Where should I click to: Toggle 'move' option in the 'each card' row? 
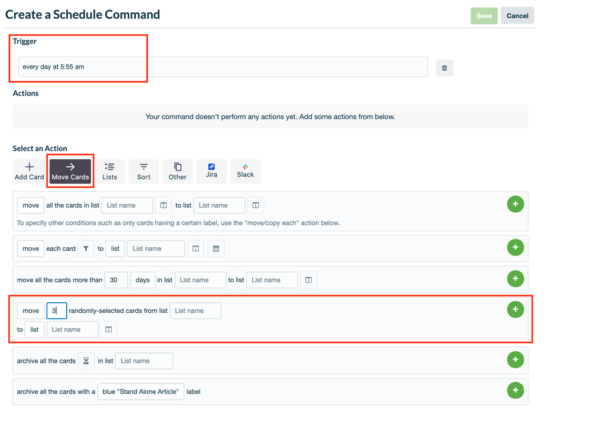coord(31,248)
